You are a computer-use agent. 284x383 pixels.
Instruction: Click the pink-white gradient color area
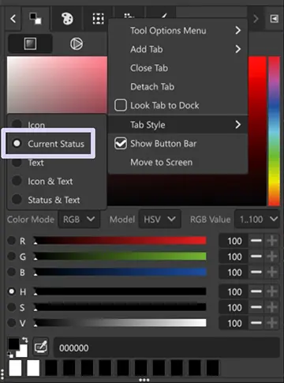tap(57, 84)
